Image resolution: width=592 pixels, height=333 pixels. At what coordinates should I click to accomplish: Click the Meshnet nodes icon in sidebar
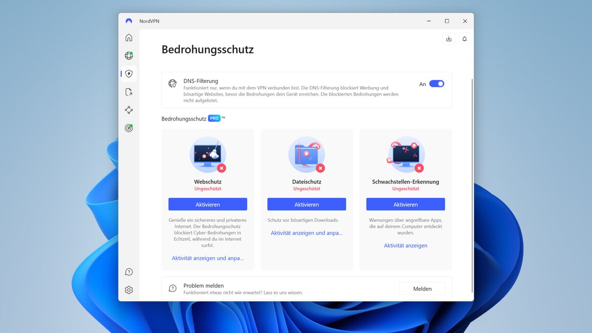click(129, 110)
